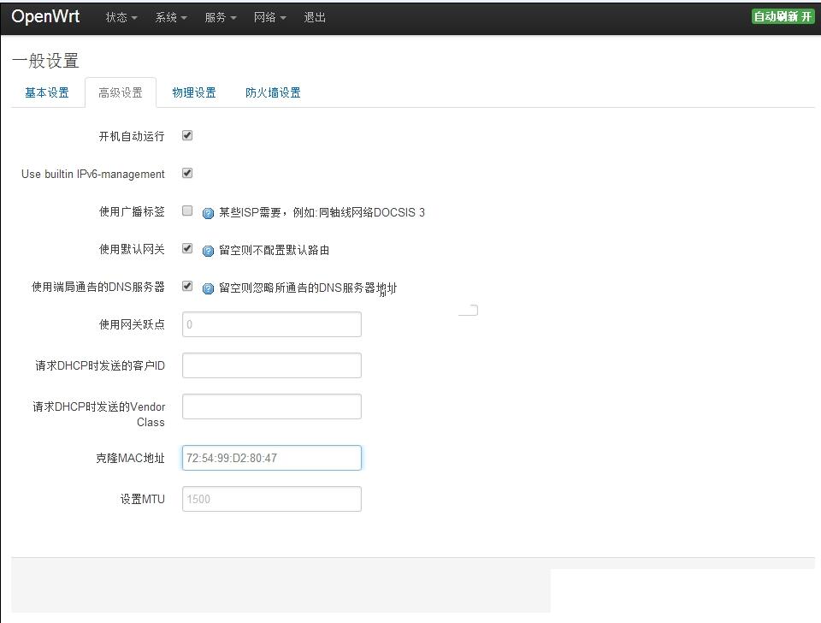Toggle the 开机自动运行 checkbox

pyautogui.click(x=187, y=135)
